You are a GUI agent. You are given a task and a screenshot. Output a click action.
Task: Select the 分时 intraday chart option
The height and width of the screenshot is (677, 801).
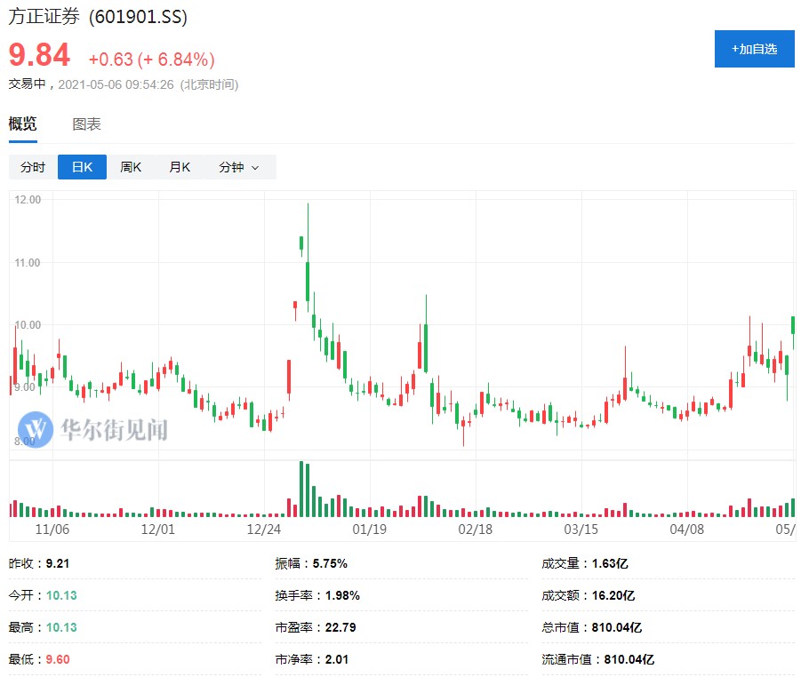33,167
